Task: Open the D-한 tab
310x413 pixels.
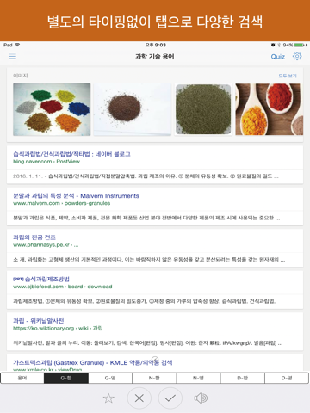Action: [243, 378]
